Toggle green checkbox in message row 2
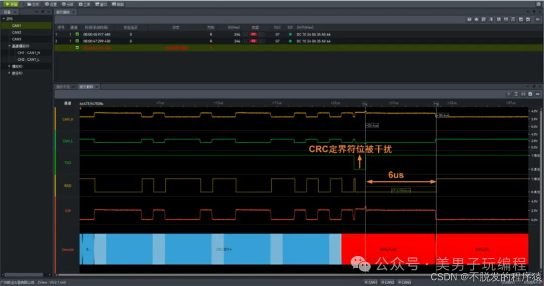This screenshot has width=544, height=286. [77, 41]
